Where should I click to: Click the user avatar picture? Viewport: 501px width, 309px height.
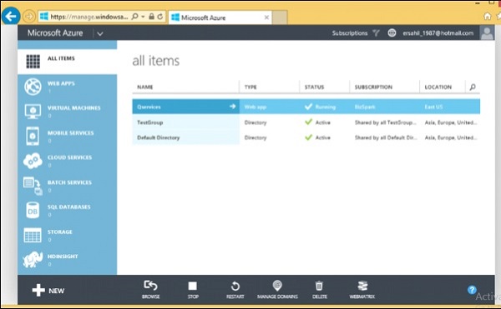point(487,32)
